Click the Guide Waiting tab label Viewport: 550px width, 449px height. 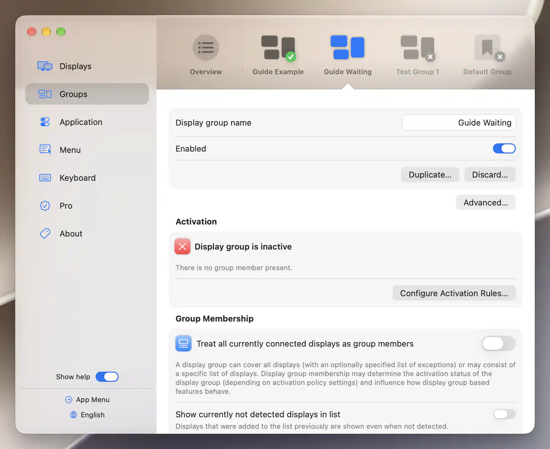pos(348,72)
